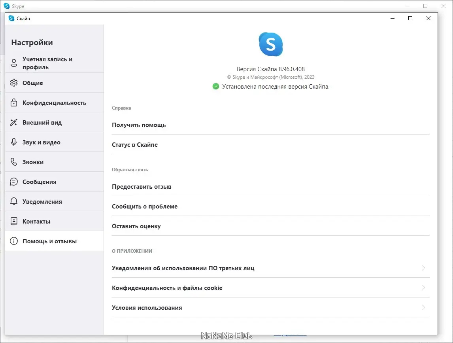Screen dimensions: 453x343
Task: Click Сообщить о проблеме
Action: coord(271,207)
